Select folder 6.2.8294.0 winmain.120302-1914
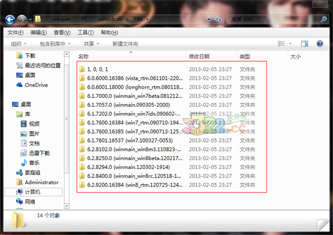Image resolution: width=333 pixels, height=235 pixels. [124, 167]
